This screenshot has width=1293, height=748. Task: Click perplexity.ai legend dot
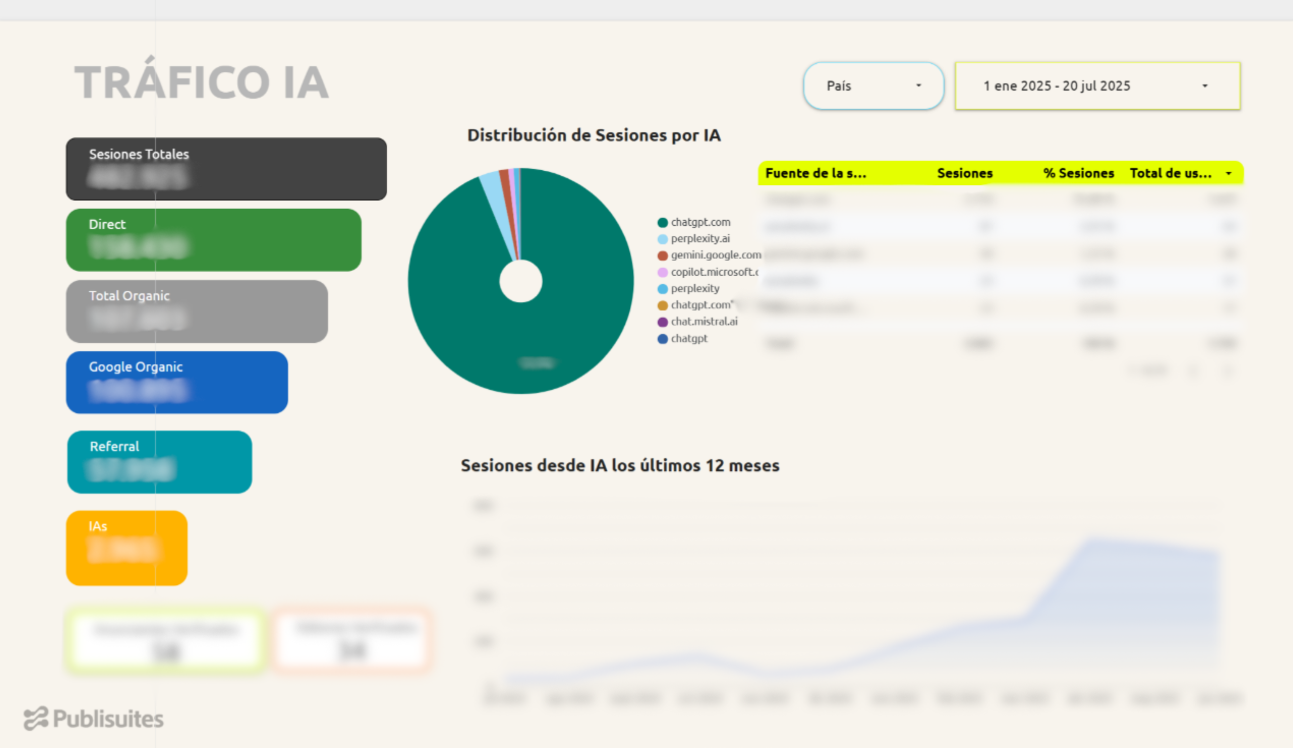click(x=662, y=239)
